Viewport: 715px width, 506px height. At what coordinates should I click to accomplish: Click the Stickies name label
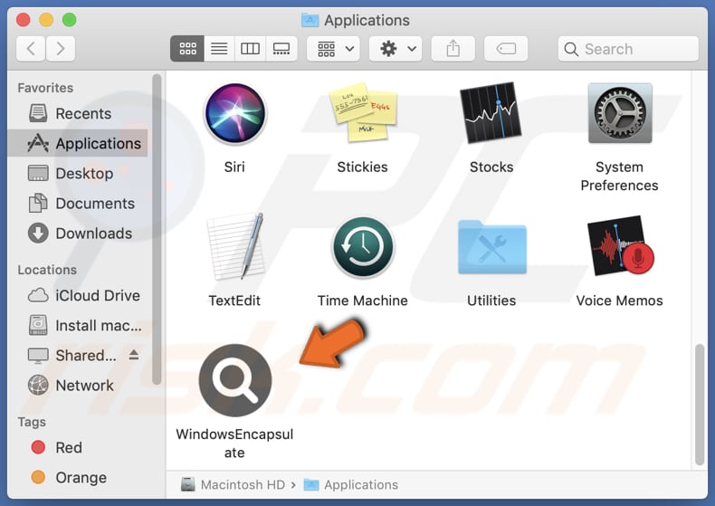(363, 167)
